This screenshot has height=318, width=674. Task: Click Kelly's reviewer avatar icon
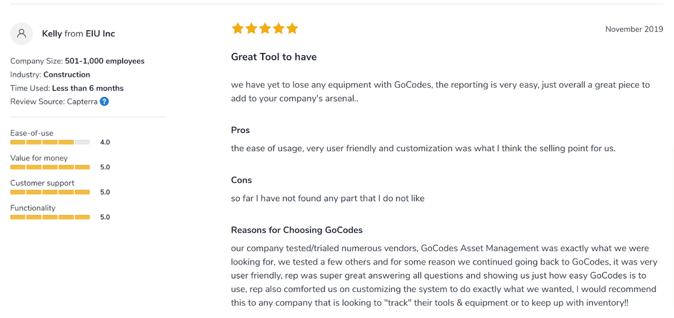click(x=22, y=34)
